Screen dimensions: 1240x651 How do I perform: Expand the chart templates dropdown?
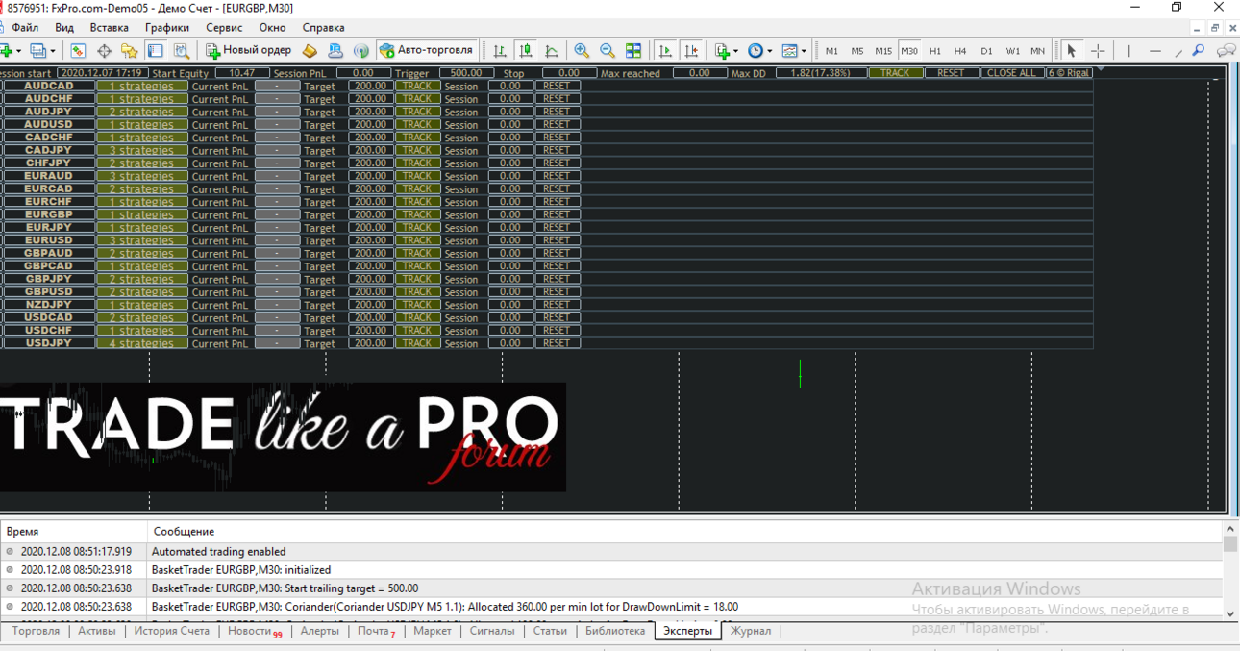click(x=804, y=51)
